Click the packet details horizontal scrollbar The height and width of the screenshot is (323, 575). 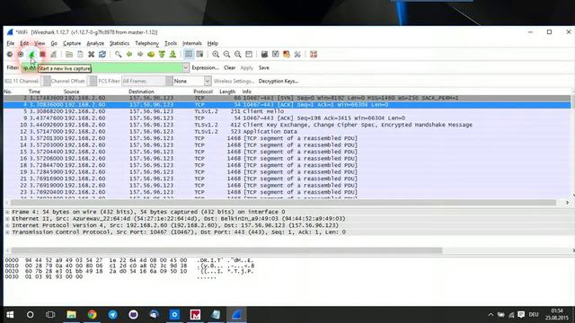point(226,251)
